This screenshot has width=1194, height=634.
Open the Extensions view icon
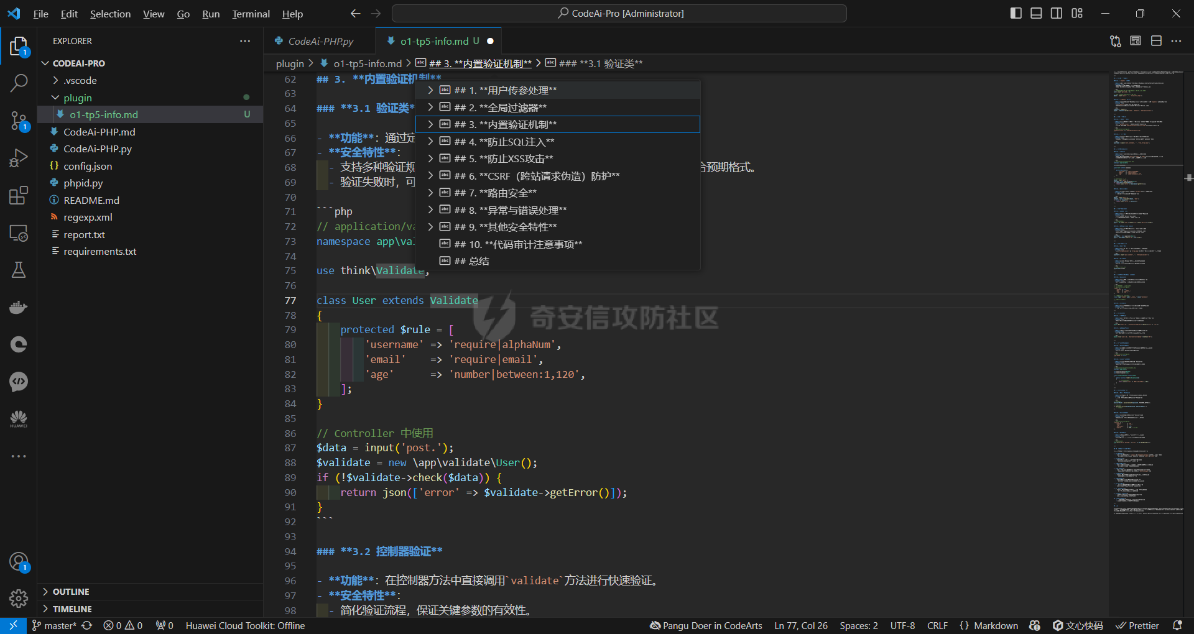click(19, 195)
